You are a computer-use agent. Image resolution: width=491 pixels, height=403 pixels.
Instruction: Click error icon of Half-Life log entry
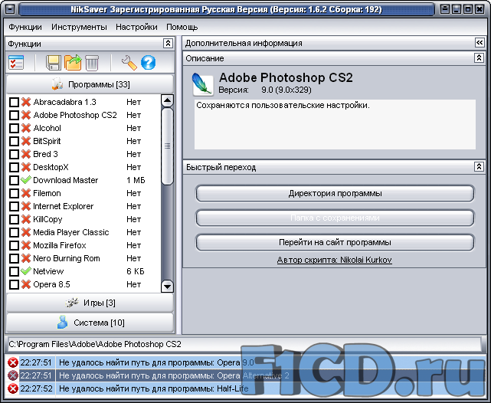click(x=13, y=388)
